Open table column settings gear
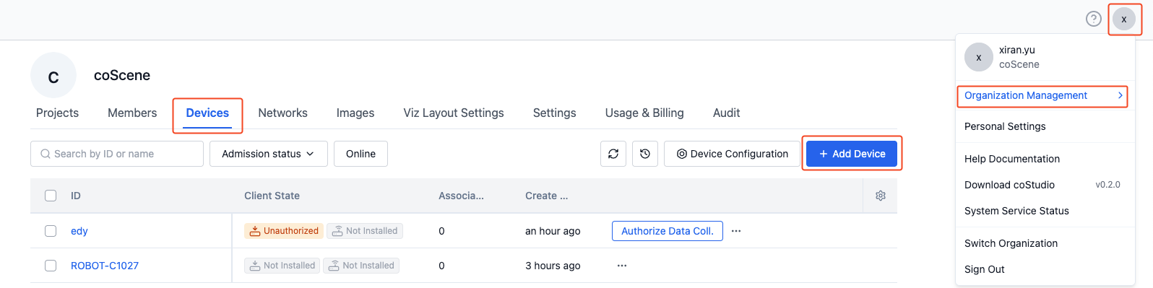This screenshot has width=1153, height=288. 881,196
